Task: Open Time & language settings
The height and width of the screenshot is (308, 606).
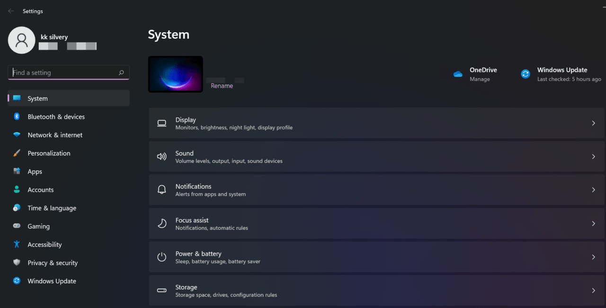Action: click(x=69, y=208)
